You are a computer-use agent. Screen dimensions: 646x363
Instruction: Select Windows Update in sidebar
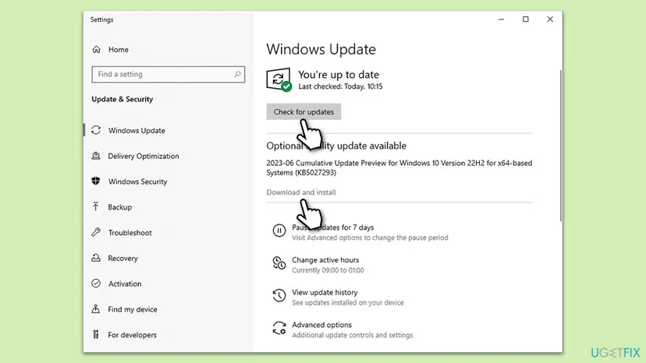(x=137, y=130)
